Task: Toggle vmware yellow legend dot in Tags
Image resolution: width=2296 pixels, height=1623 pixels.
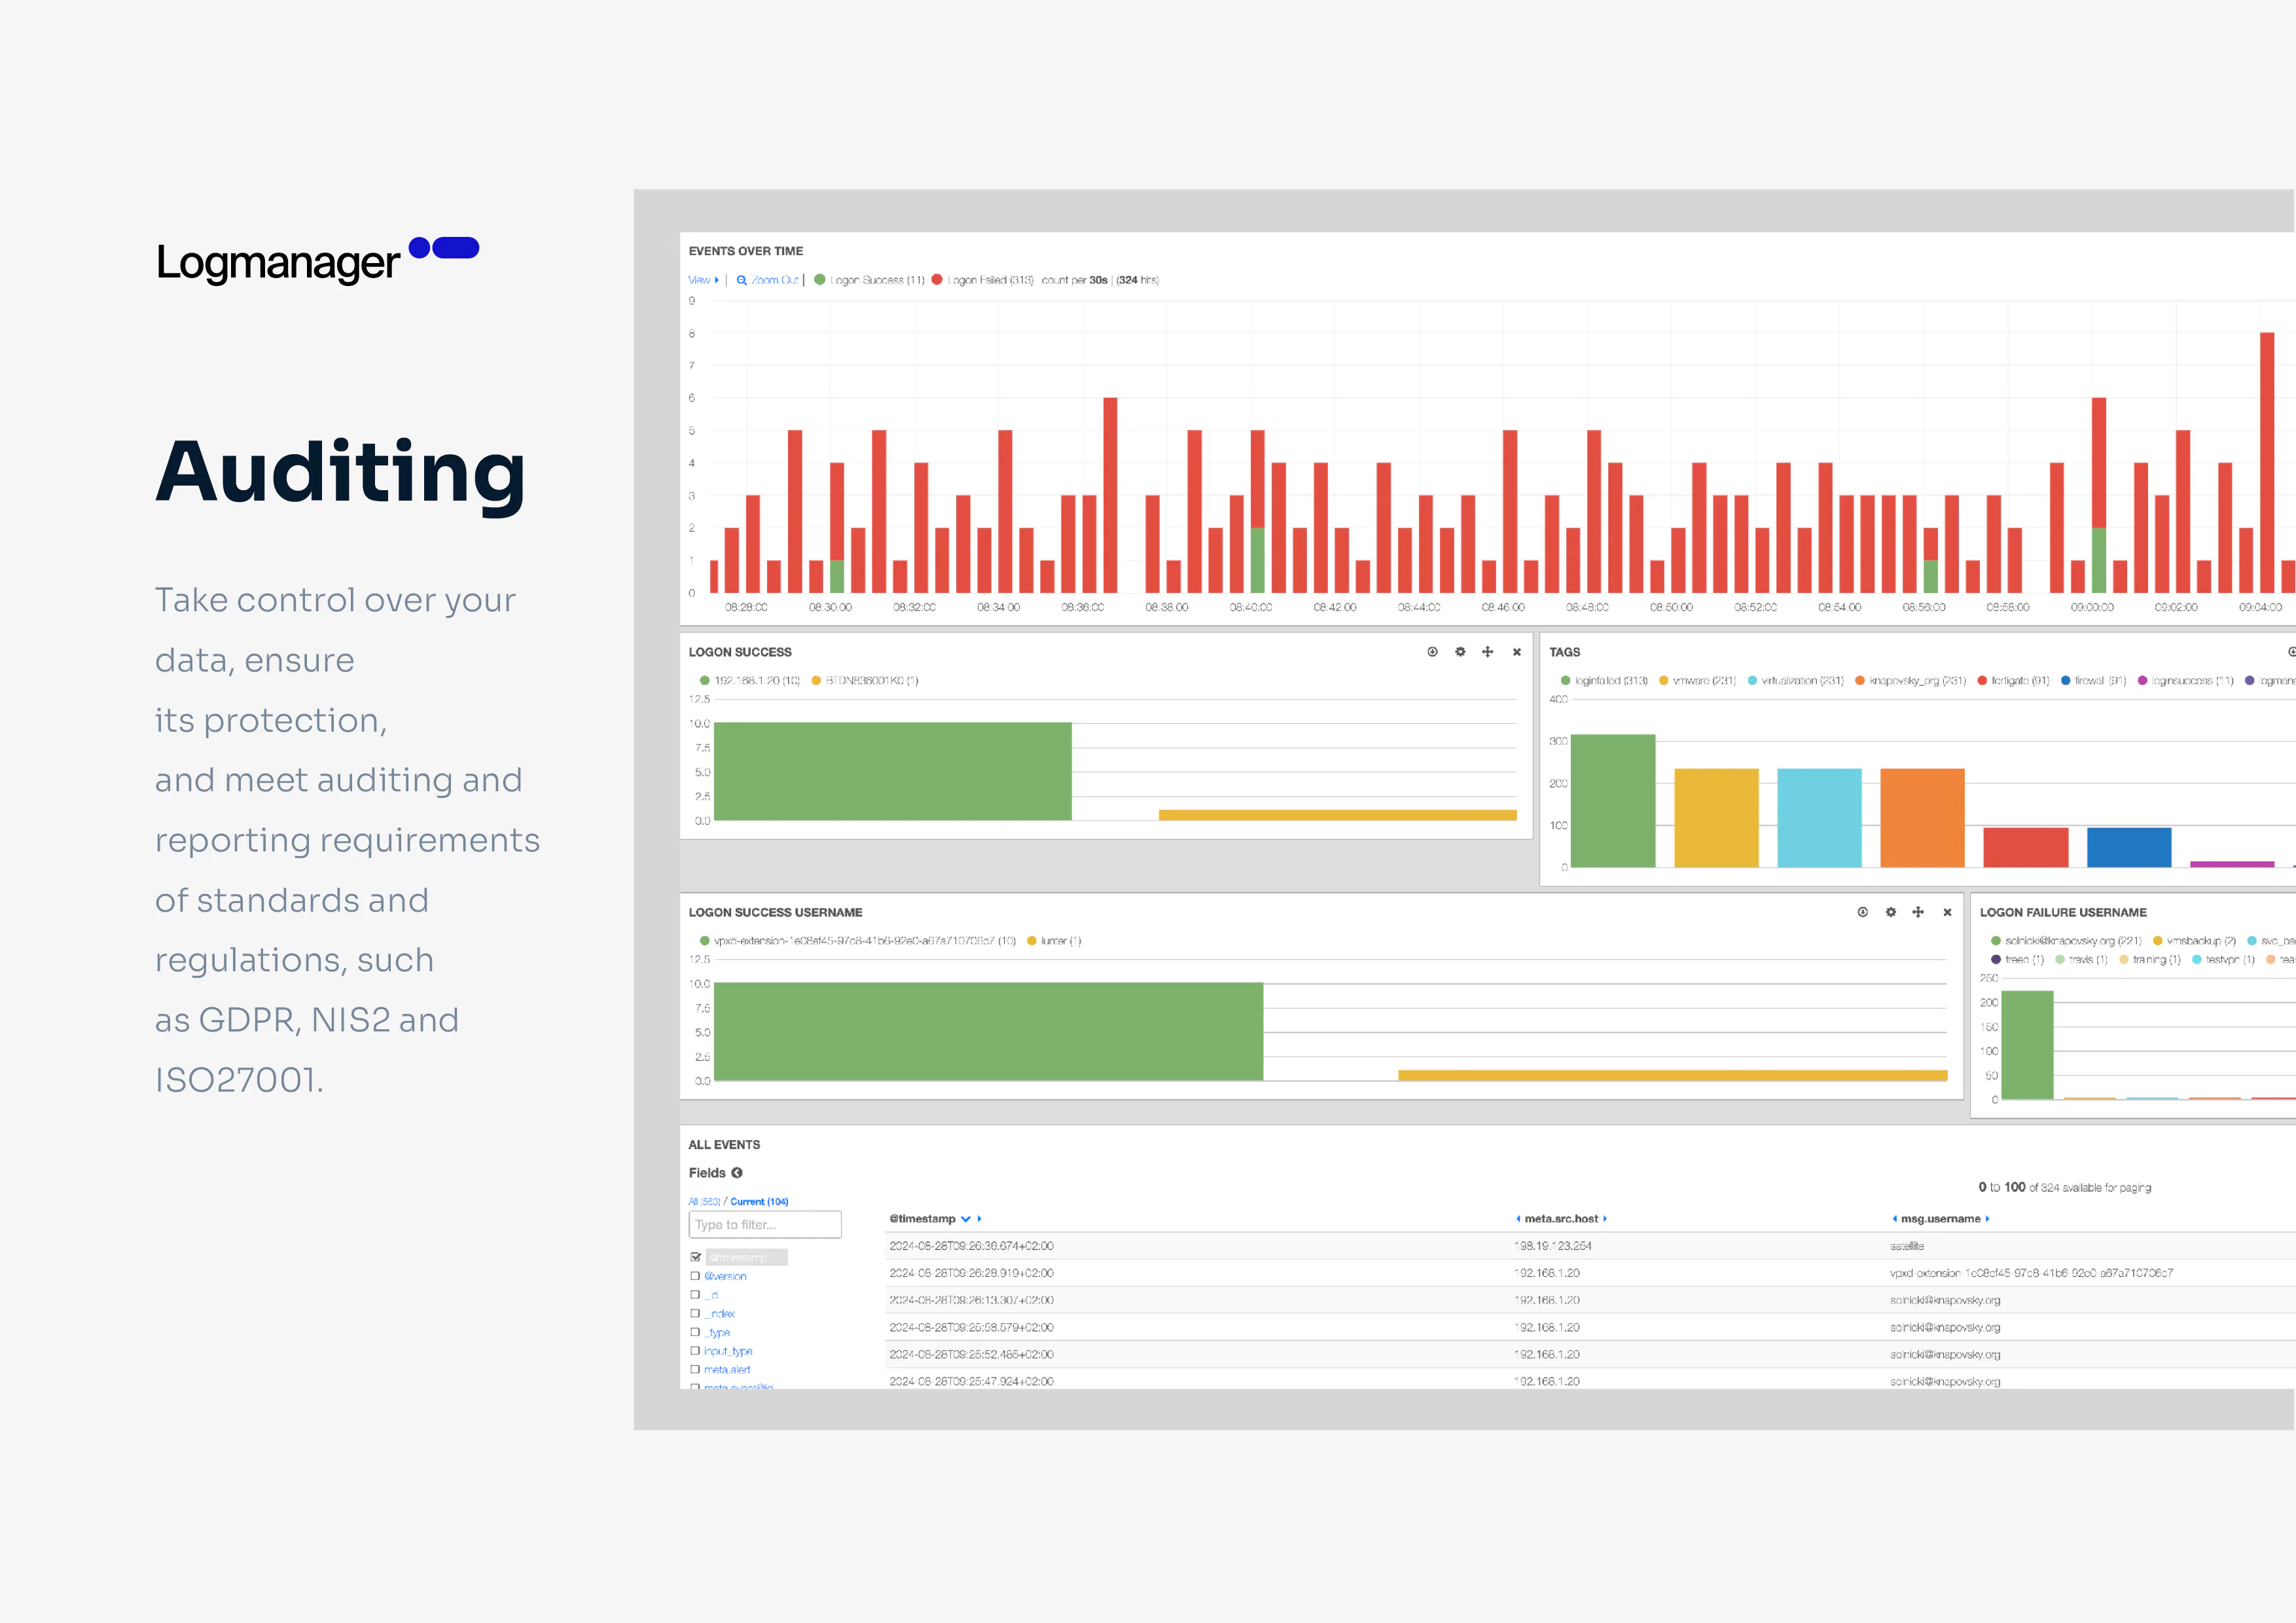Action: click(x=1664, y=681)
